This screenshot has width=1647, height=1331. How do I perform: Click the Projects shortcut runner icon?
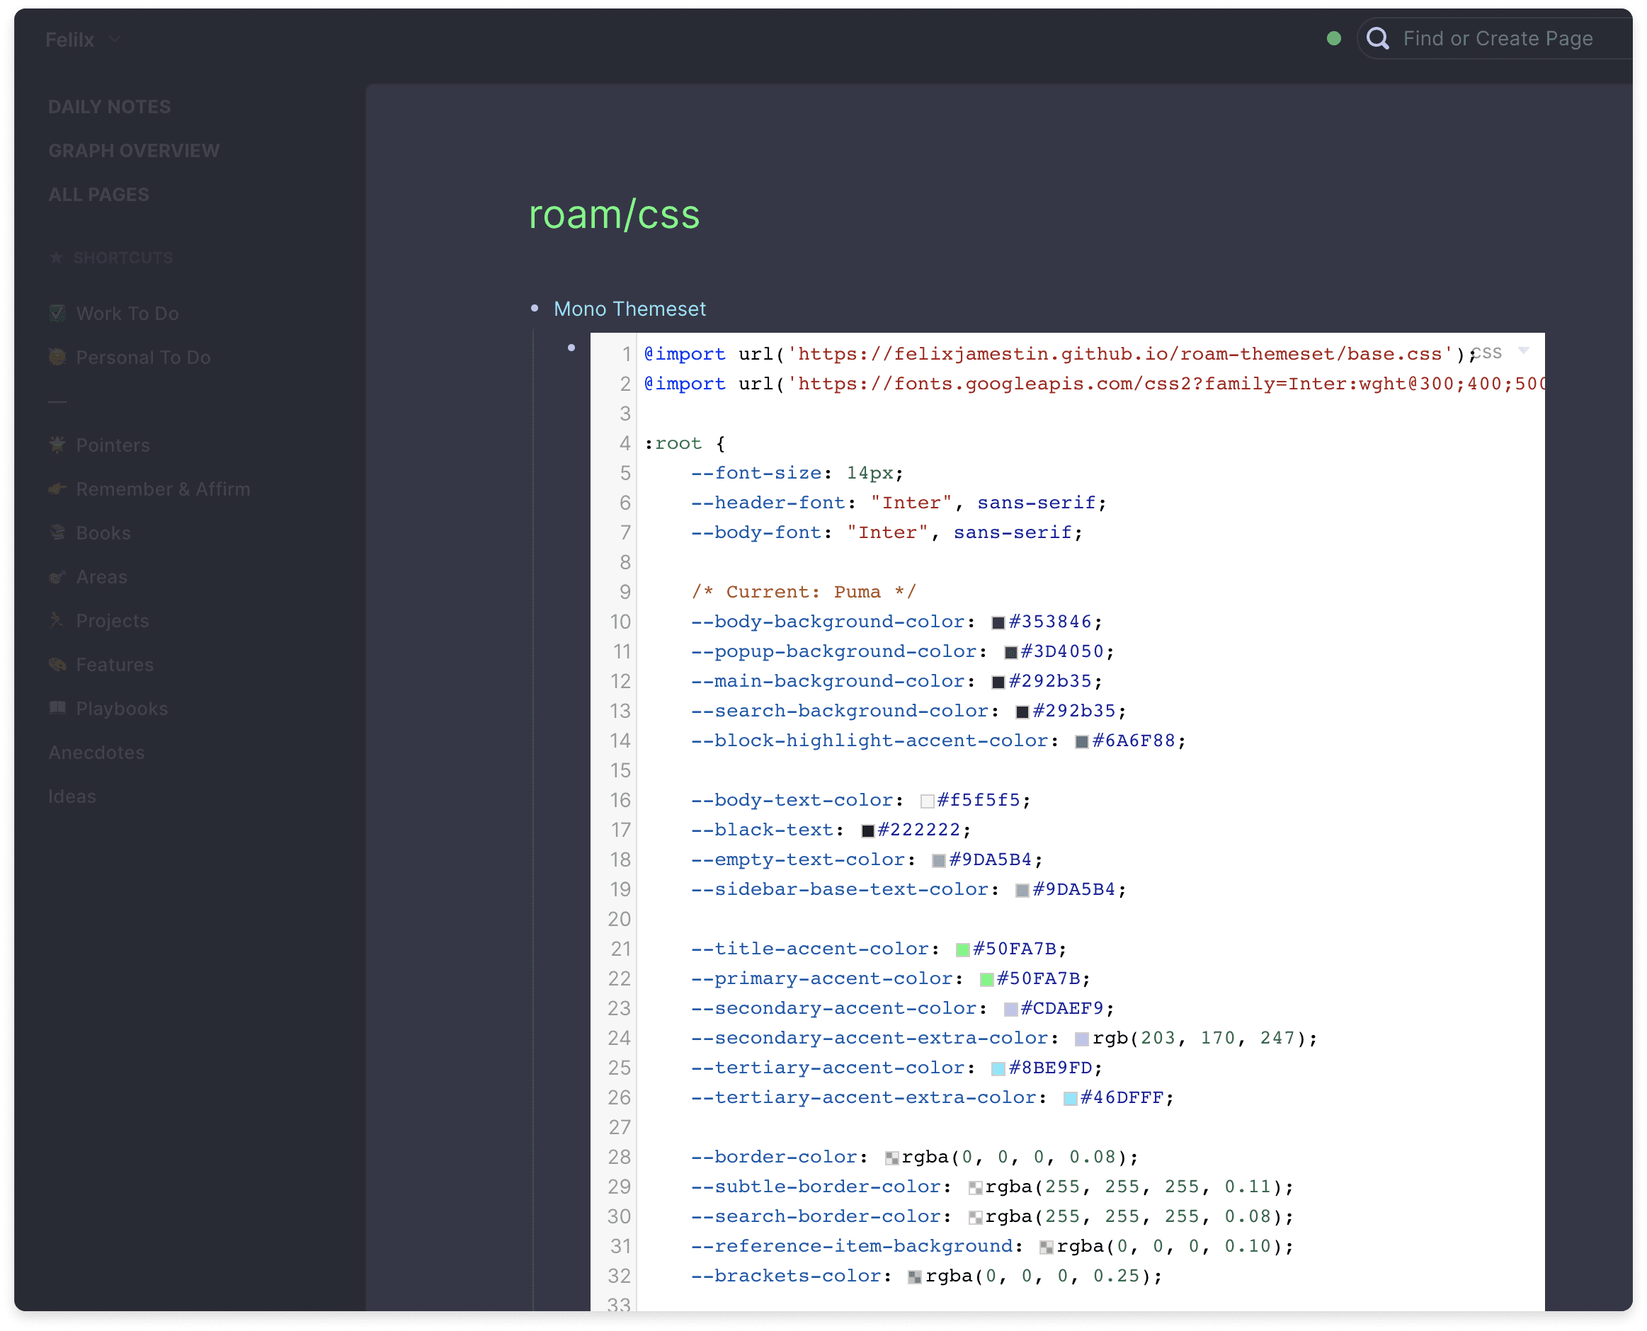pyautogui.click(x=57, y=620)
